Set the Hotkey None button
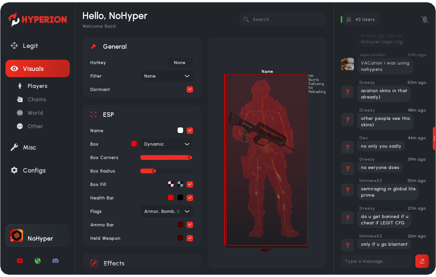Screen dimensions: 436x277 point(180,63)
